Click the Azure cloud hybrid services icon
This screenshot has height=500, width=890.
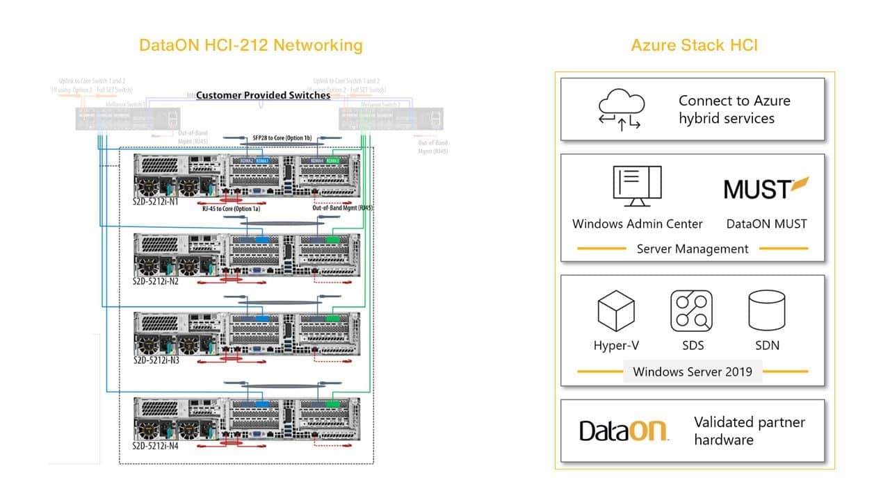tap(621, 109)
